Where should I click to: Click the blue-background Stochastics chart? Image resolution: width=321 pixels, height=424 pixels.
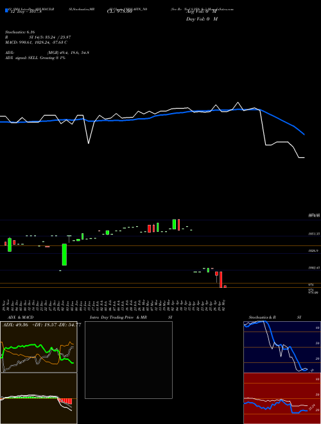point(282,347)
